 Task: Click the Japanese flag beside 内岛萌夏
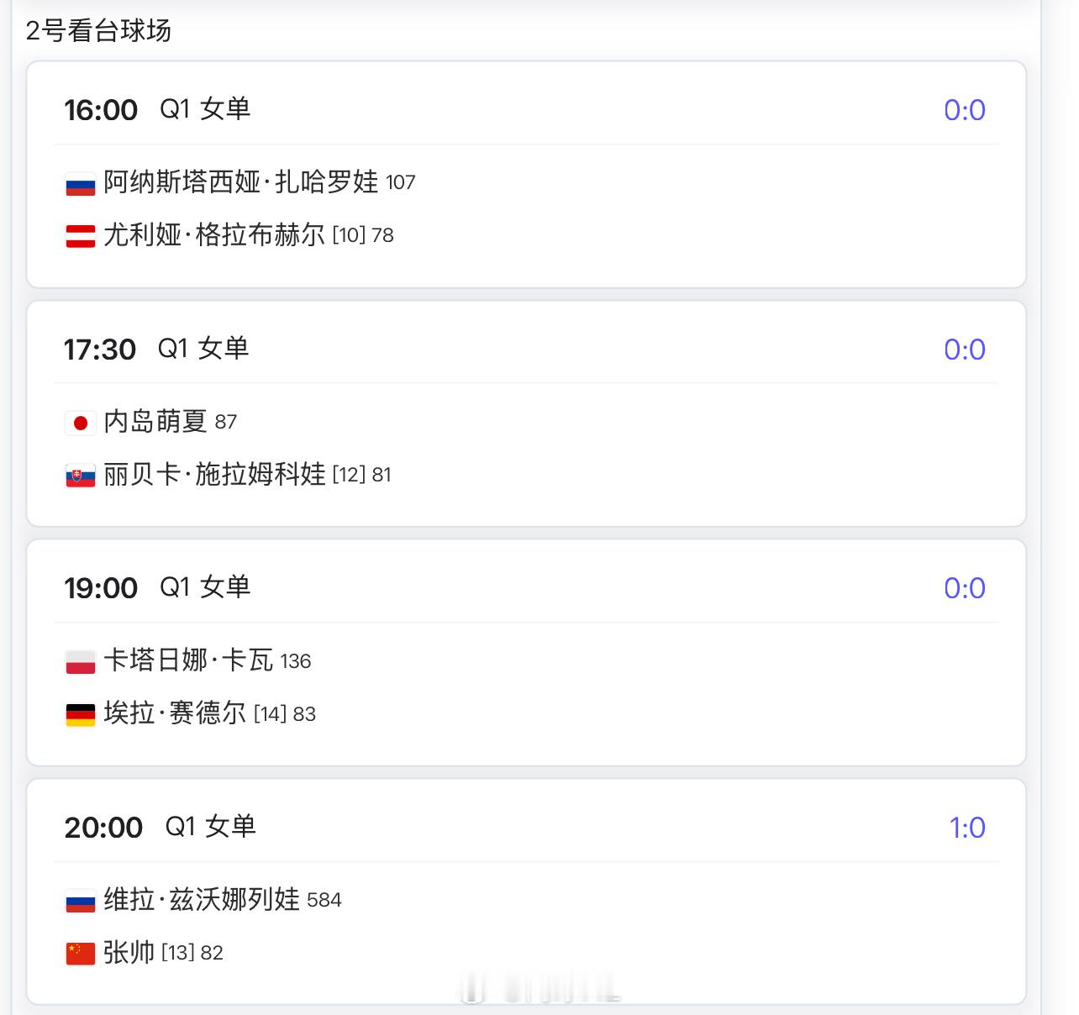pos(81,423)
